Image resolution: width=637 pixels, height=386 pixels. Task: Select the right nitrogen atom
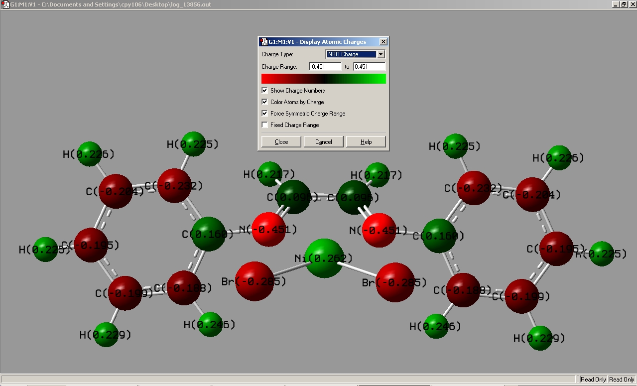(x=379, y=230)
